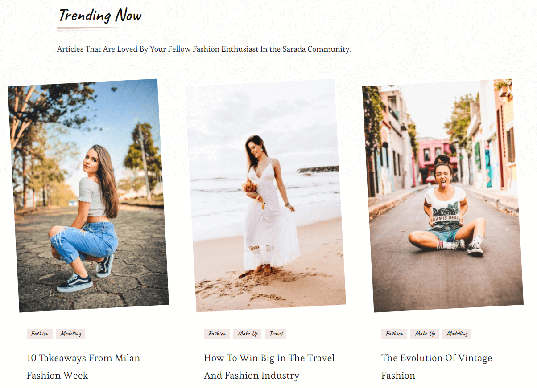The image size is (537, 388).
Task: Select Modelling tag under Vintage Fashion article
Action: [457, 334]
